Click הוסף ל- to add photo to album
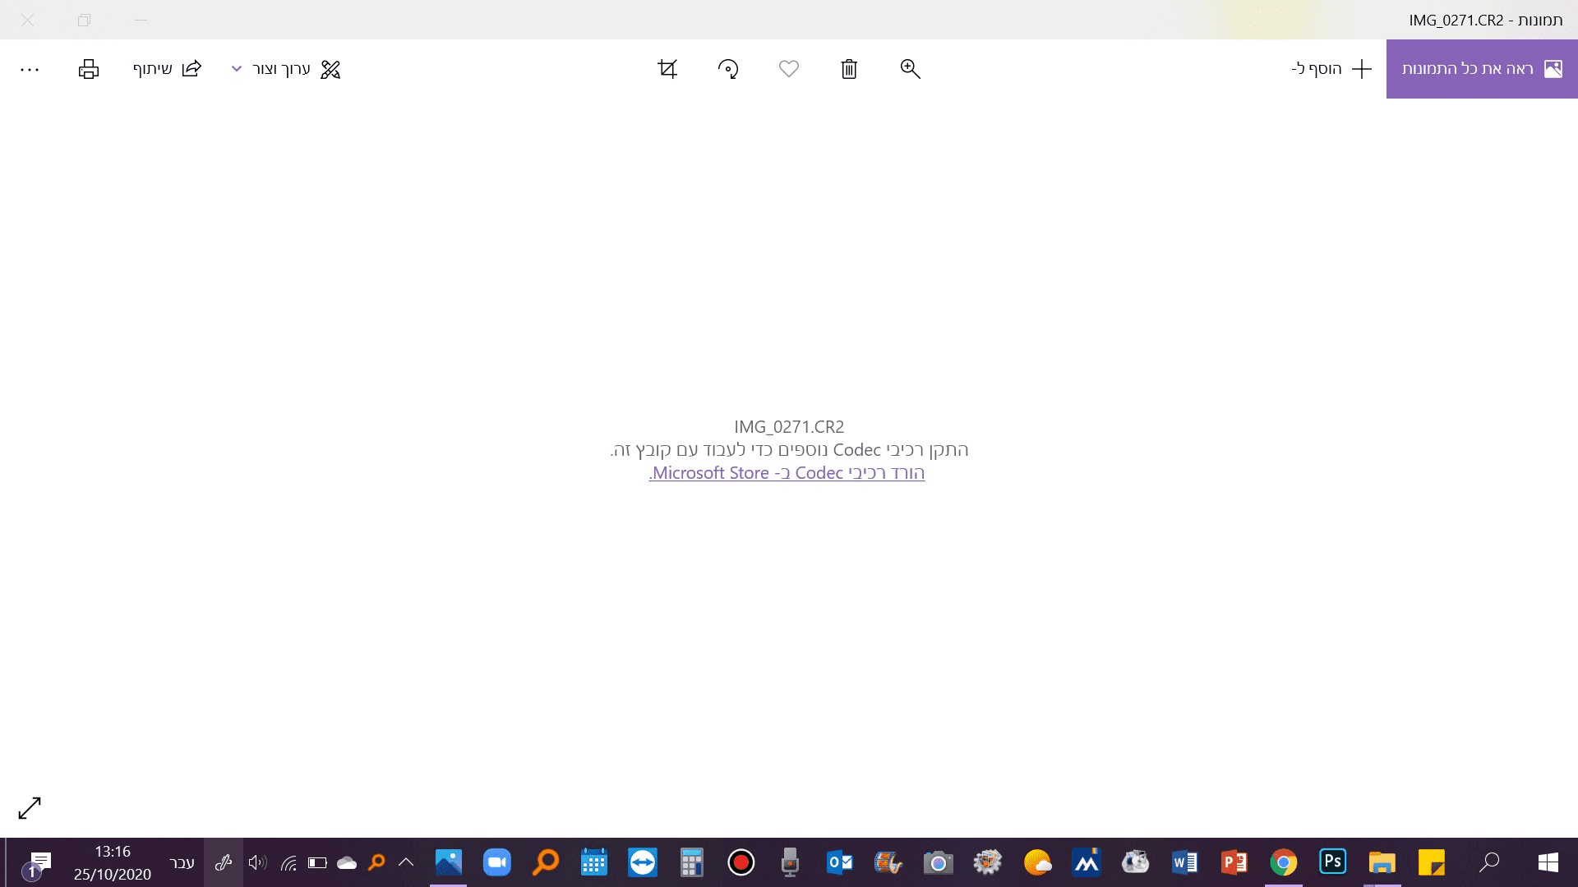Image resolution: width=1578 pixels, height=887 pixels. (x=1330, y=69)
